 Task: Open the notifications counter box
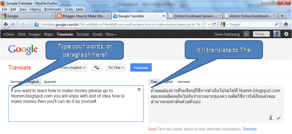click(246, 34)
